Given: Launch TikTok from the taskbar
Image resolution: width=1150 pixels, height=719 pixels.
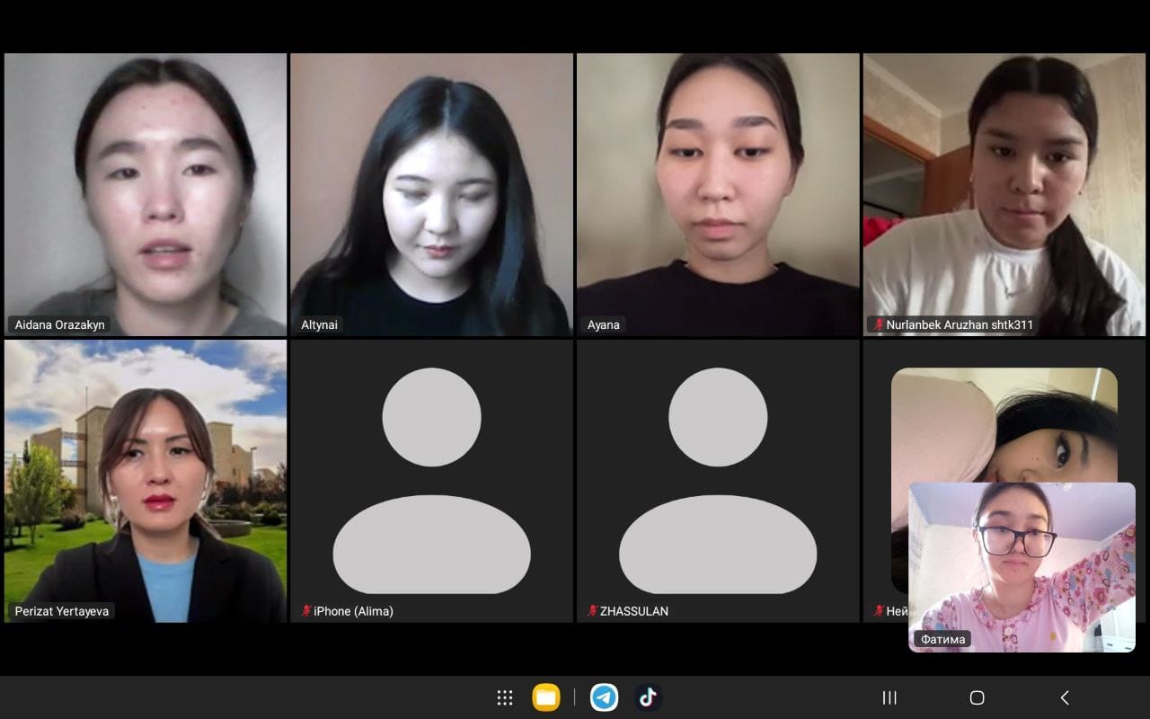Looking at the screenshot, I should tap(648, 697).
